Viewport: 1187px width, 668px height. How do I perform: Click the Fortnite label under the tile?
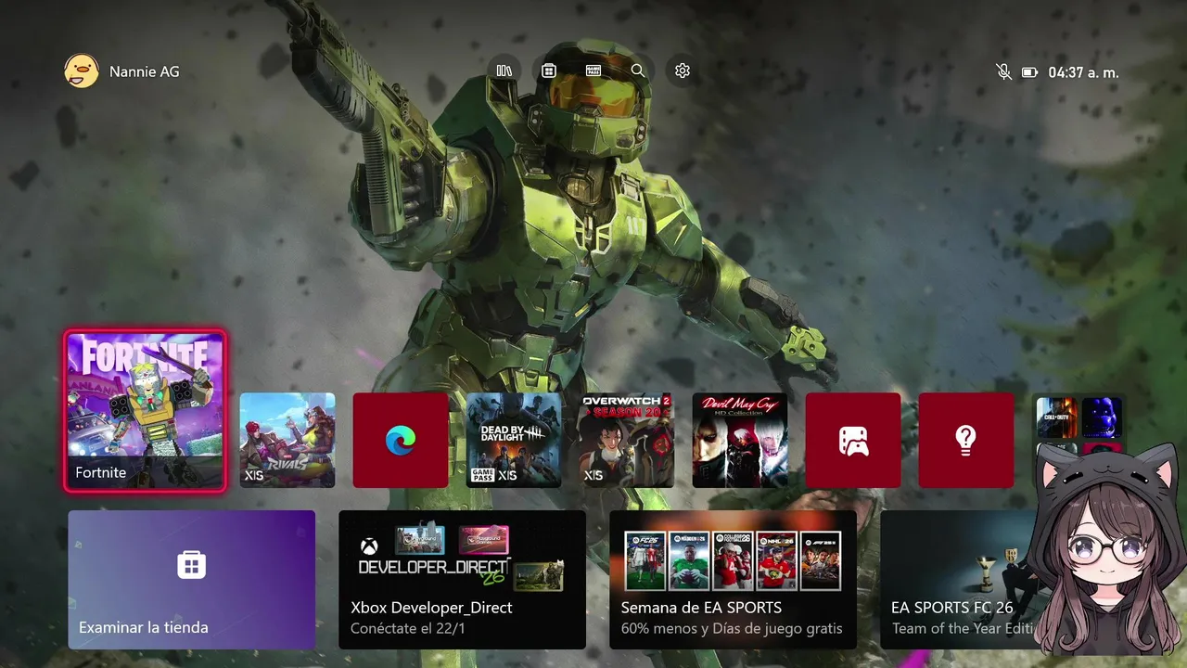point(100,472)
